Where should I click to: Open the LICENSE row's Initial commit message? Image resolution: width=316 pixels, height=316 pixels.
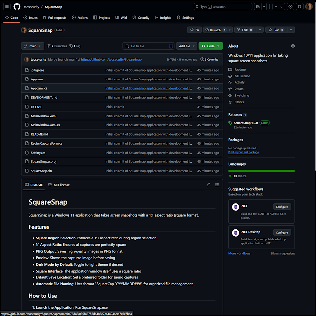pyautogui.click(x=115, y=107)
